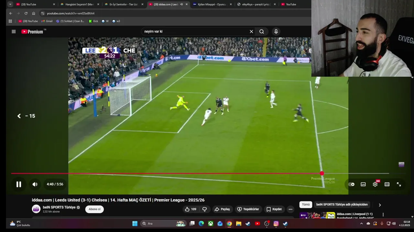Open Xbox app from taskbar
Screen dimensions: 414x232
point(211,224)
